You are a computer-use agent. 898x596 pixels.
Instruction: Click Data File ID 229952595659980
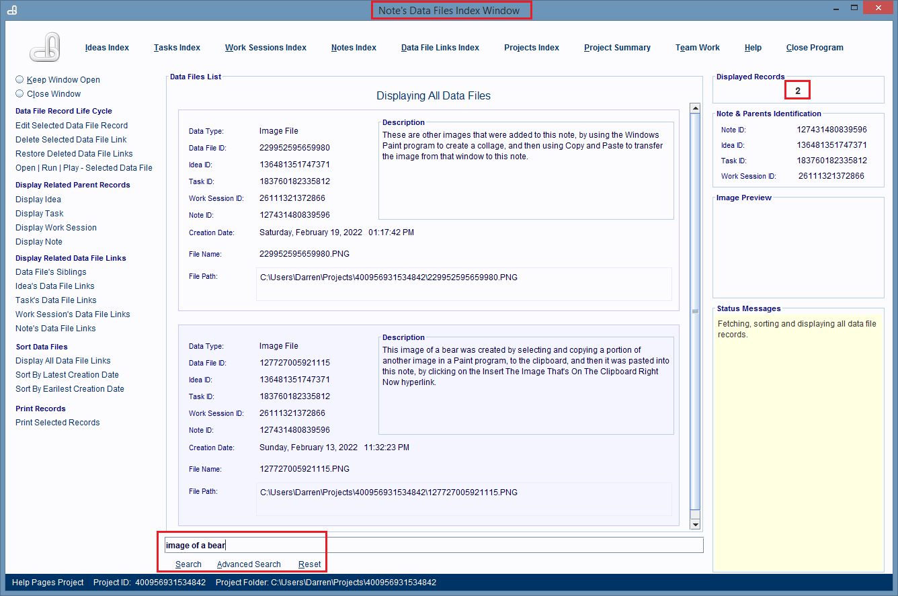pyautogui.click(x=294, y=148)
